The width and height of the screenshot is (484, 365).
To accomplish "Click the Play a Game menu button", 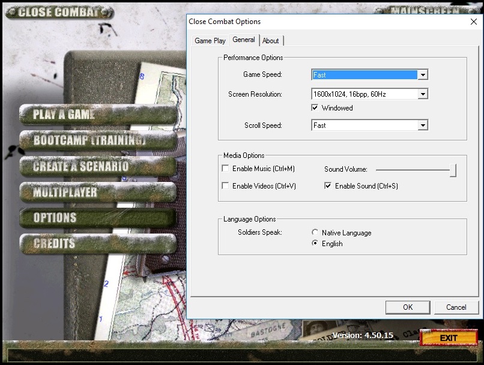I will click(x=98, y=115).
